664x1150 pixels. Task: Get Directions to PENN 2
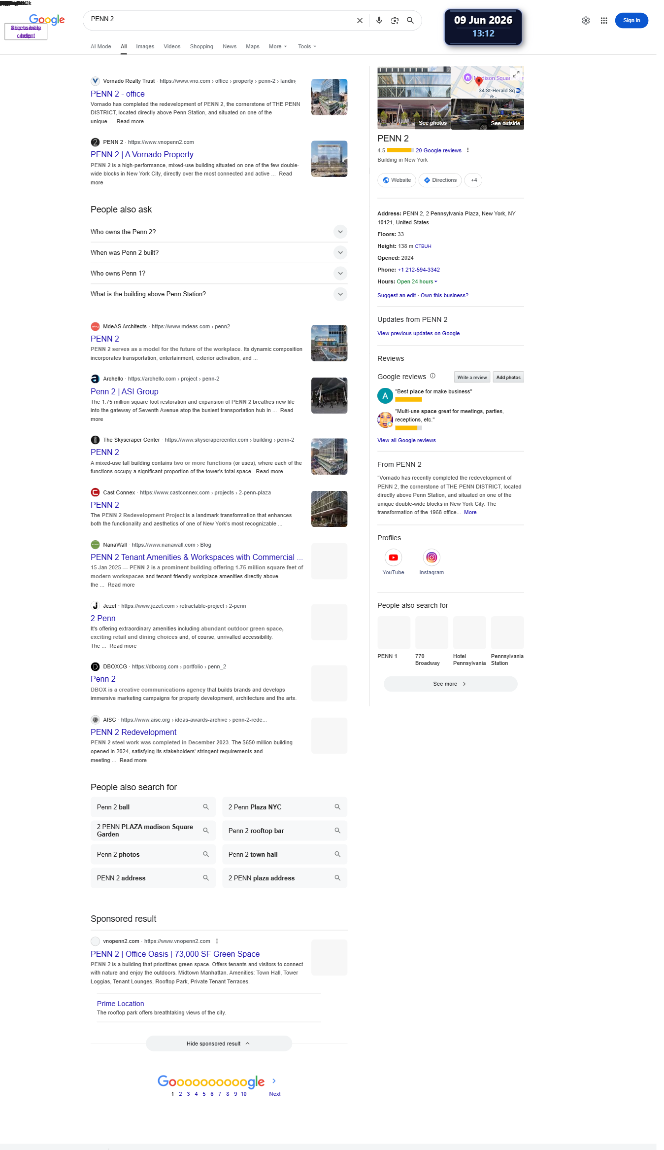coord(440,180)
